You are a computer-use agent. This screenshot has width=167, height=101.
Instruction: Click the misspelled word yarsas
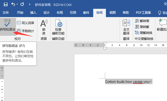pos(138,82)
